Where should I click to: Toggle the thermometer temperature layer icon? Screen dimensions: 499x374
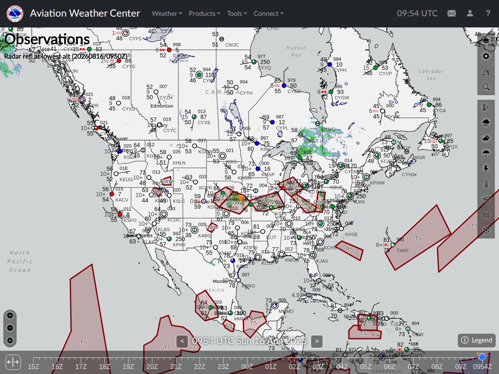(486, 184)
